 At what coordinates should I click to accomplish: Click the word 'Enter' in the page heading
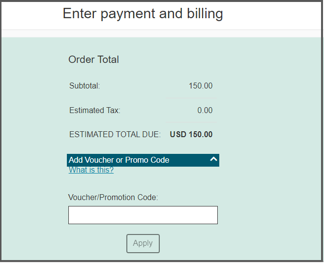(x=80, y=14)
